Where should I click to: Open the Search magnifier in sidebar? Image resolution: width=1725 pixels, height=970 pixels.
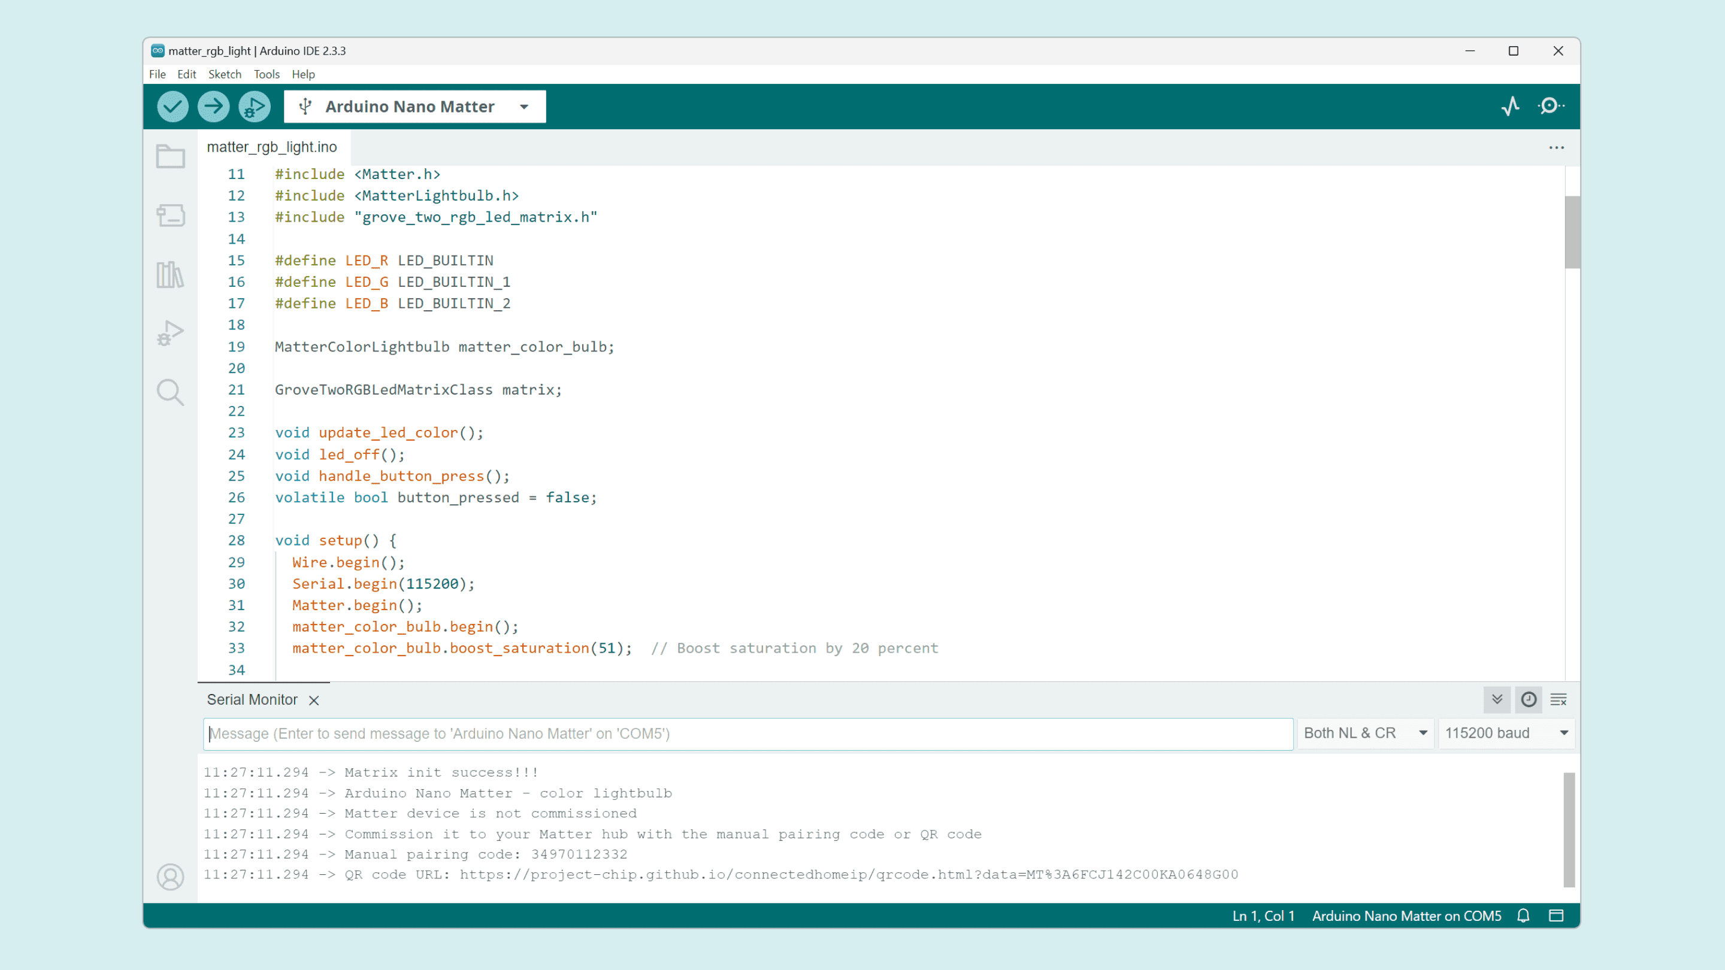pyautogui.click(x=170, y=392)
